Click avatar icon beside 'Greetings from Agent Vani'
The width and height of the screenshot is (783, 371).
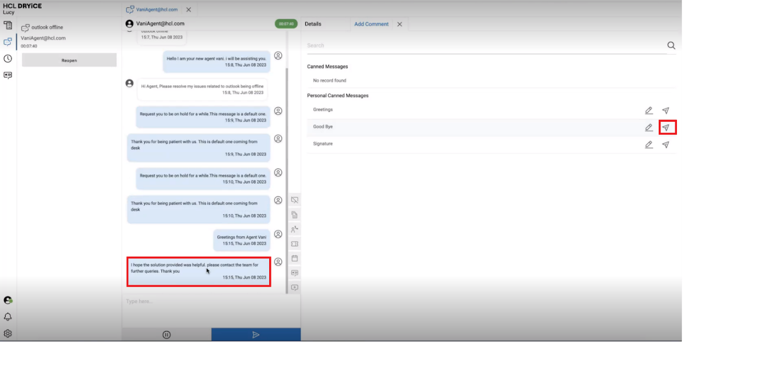(278, 234)
